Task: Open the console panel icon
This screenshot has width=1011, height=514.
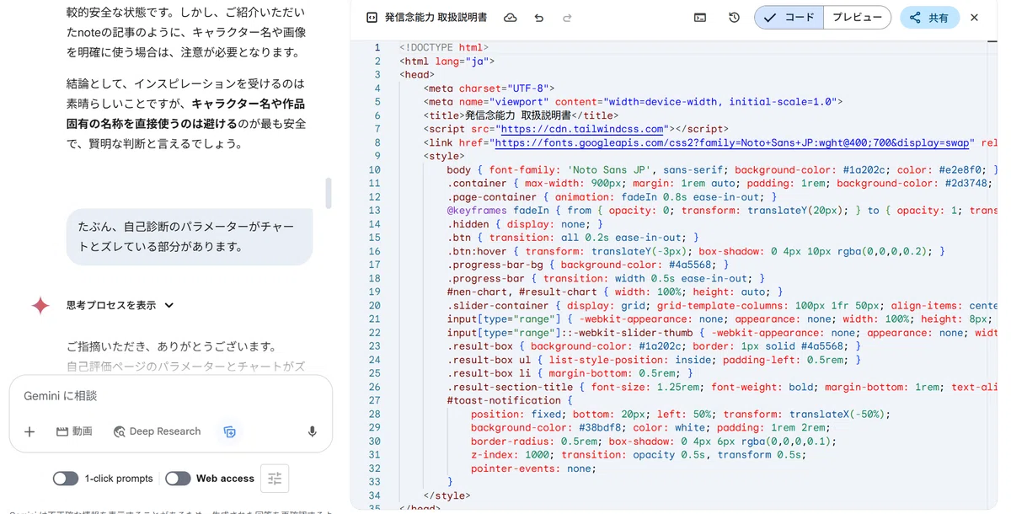Action: [700, 18]
